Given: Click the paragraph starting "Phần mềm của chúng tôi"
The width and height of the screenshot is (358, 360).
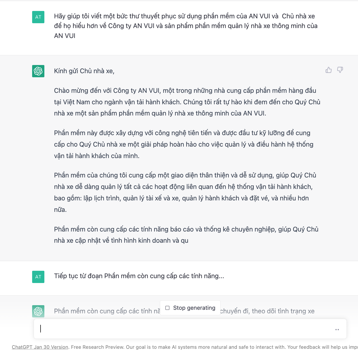Looking at the screenshot, I should (x=185, y=192).
